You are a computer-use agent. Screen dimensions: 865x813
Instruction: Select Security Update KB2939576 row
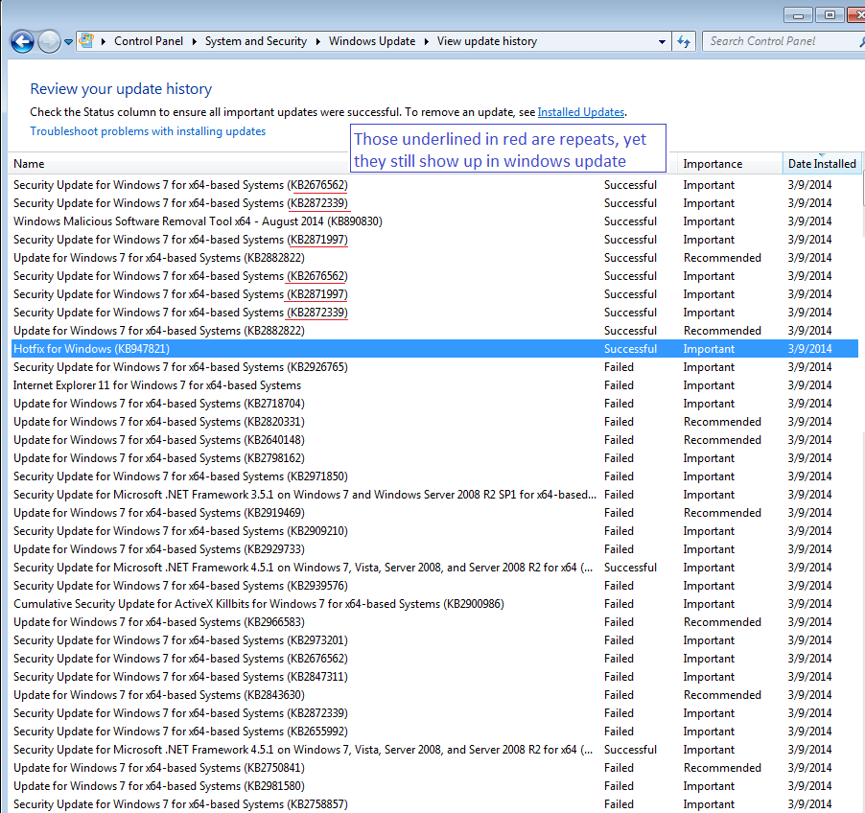coord(434,585)
